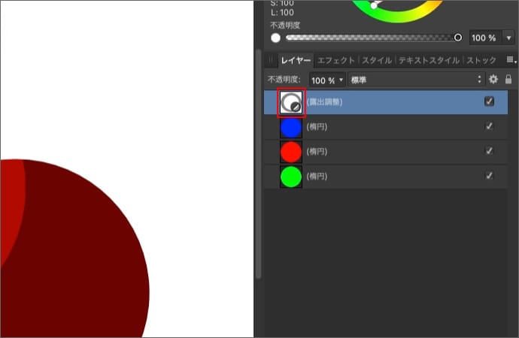
Task: Open the layers panel options menu icon
Action: click(x=511, y=60)
